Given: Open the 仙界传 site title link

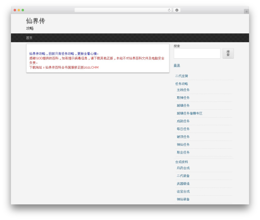Looking at the screenshot, I should click(35, 21).
